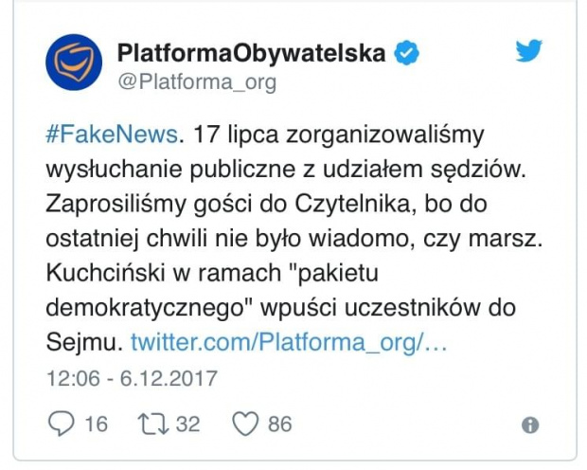Click the blue verified badge checkmark
The height and width of the screenshot is (470, 587).
click(408, 53)
